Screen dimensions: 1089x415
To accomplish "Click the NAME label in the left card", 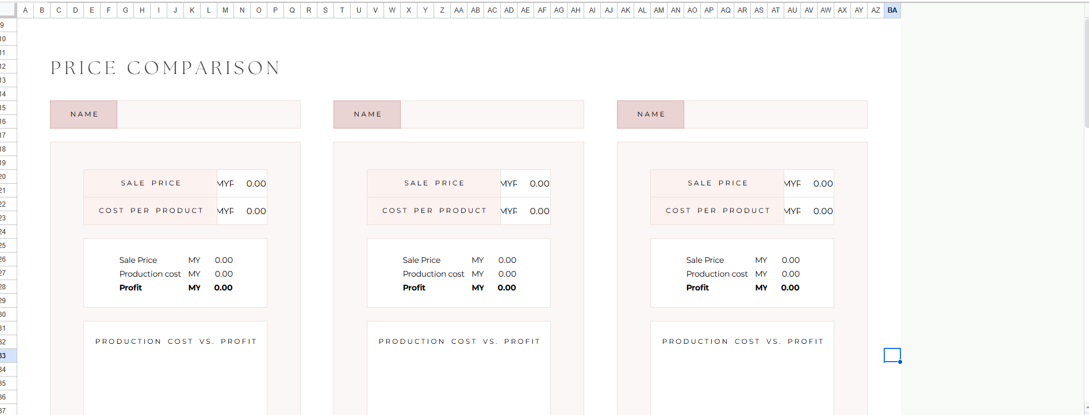I will tap(84, 114).
